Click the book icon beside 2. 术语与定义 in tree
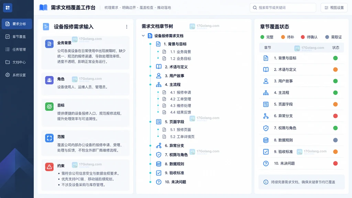This screenshot has height=198, width=352. pyautogui.click(x=159, y=67)
